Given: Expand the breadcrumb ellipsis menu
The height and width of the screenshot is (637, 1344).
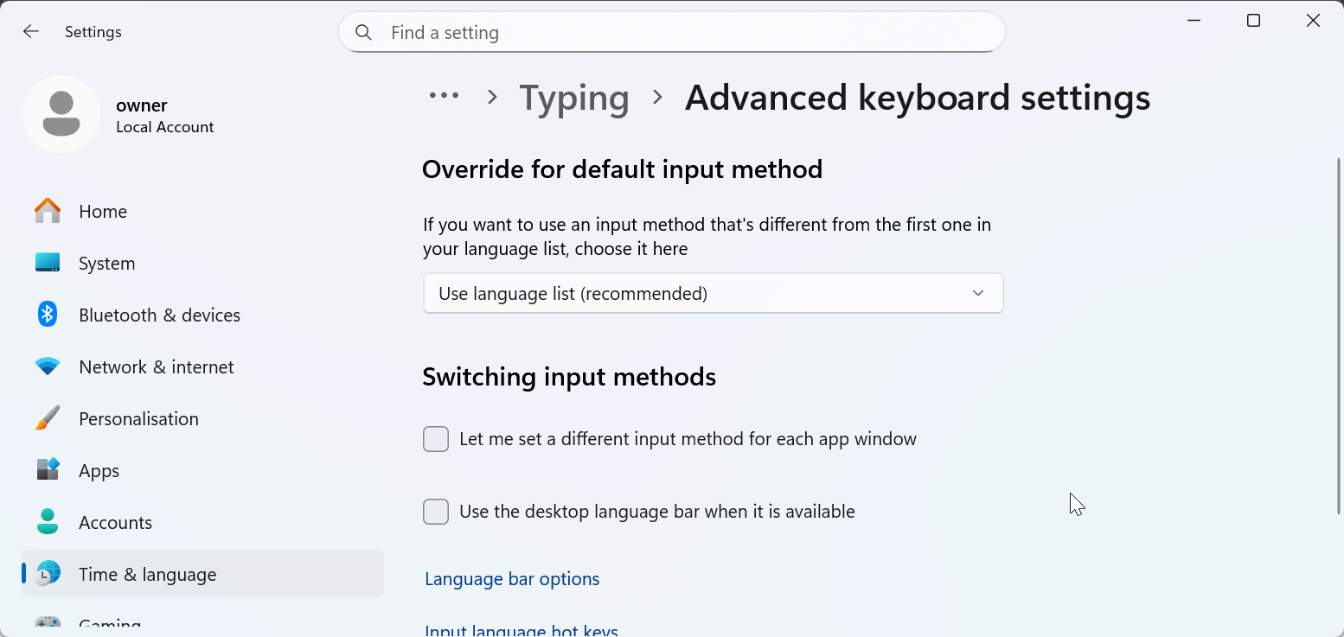Looking at the screenshot, I should point(444,96).
